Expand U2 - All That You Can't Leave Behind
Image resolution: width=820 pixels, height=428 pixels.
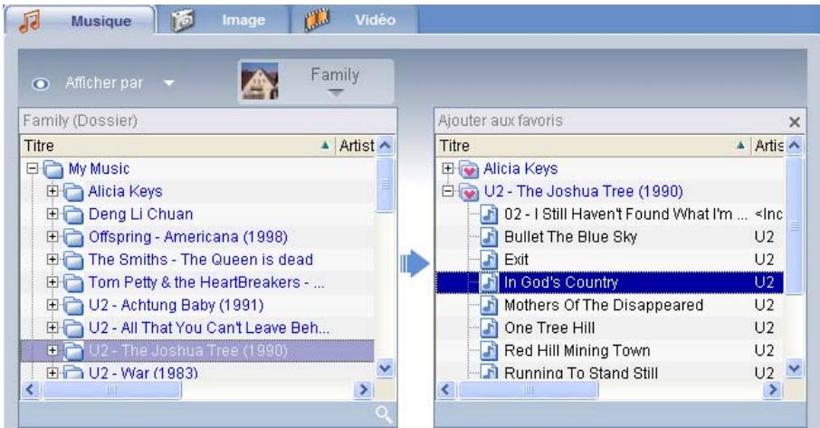click(52, 328)
